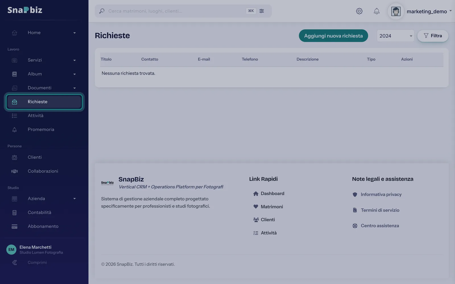Click the SnapBiz logo in sidebar
Image resolution: width=455 pixels, height=284 pixels.
tap(25, 10)
